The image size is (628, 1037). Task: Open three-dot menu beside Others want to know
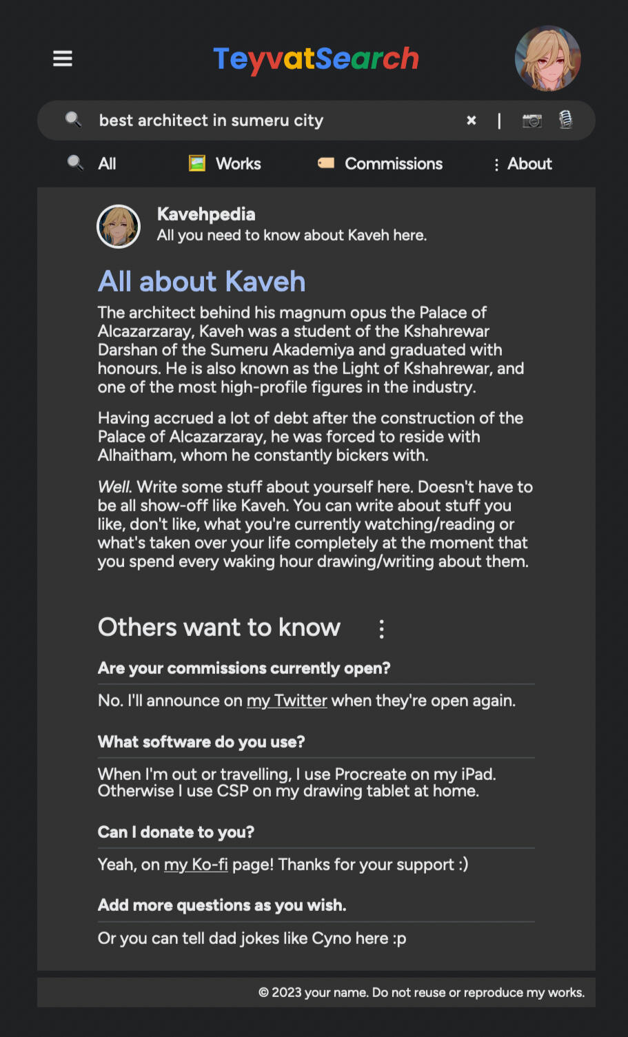(381, 628)
